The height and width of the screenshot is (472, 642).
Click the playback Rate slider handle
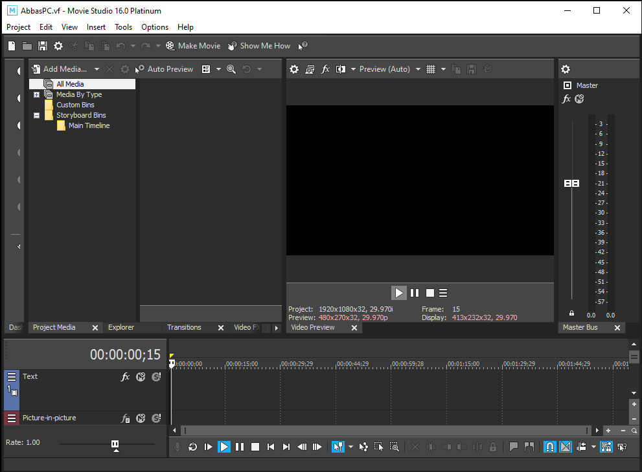point(115,445)
